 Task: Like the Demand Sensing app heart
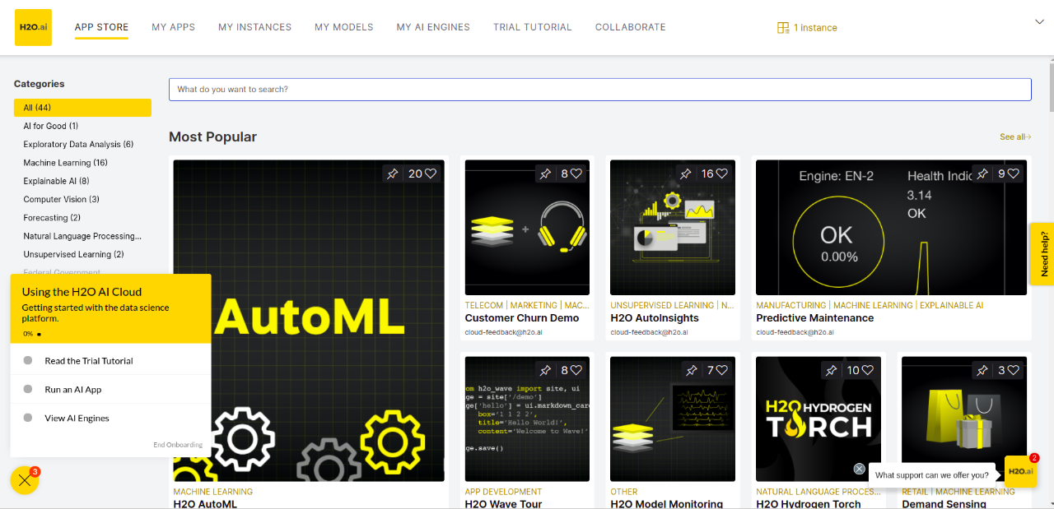tap(1013, 370)
